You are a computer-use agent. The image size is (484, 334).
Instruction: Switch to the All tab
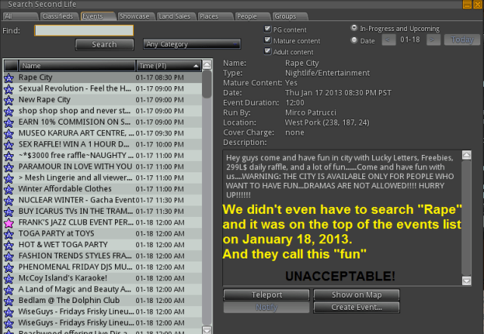point(20,17)
